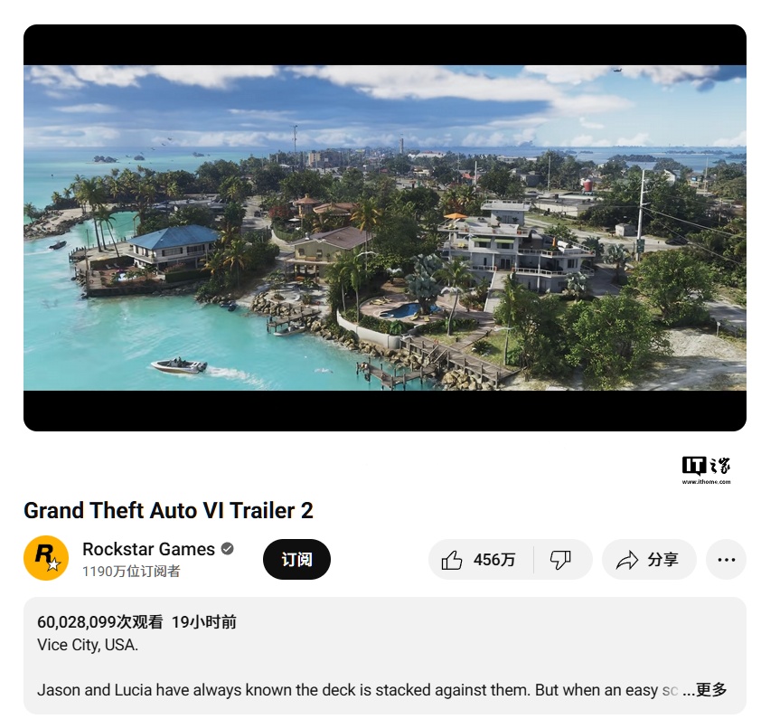Subscribe with the 订阅 button
Viewport: 761px width, 719px height.
(296, 559)
